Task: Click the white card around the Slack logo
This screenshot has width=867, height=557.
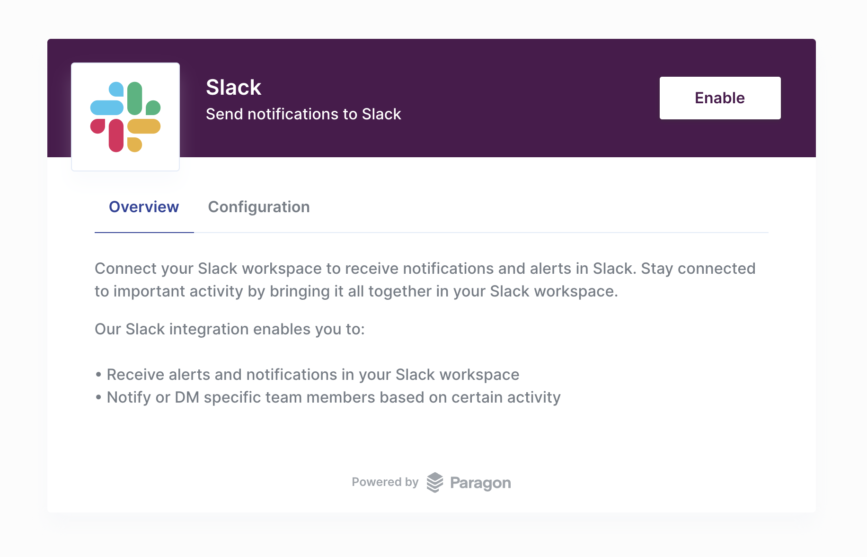Action: [x=125, y=117]
